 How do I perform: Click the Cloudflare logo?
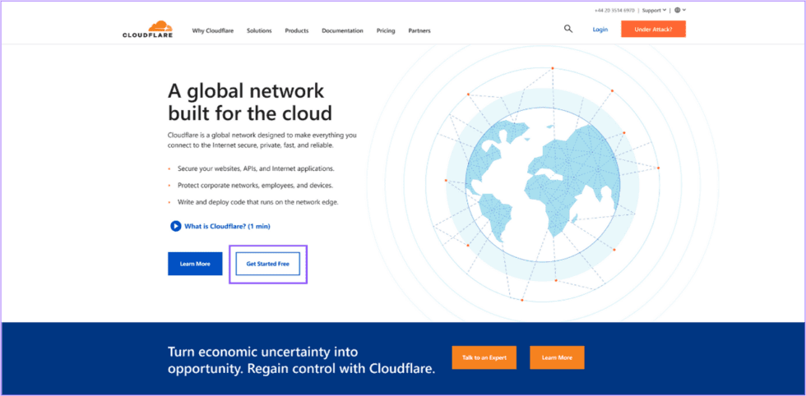coord(147,29)
